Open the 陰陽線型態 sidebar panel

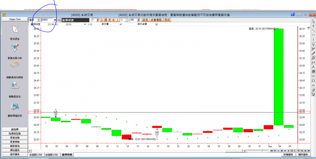pos(15,134)
